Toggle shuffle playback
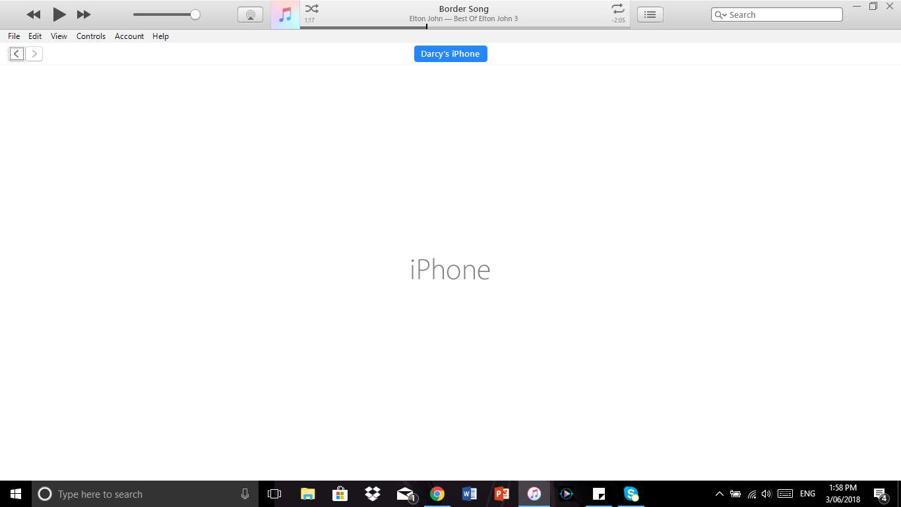Viewport: 901px width, 507px height. (312, 9)
